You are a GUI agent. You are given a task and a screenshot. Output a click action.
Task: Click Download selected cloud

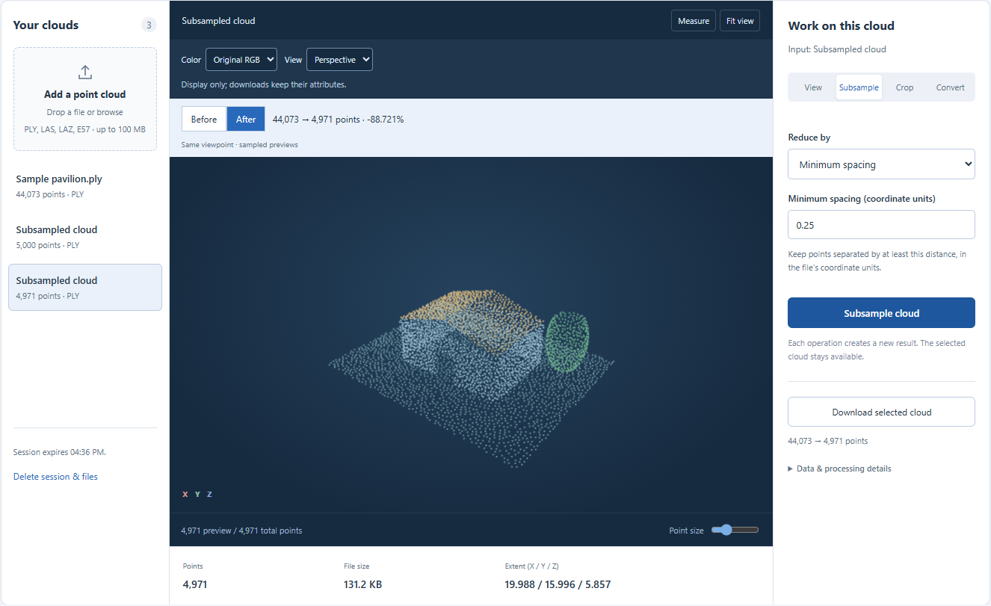(x=881, y=412)
